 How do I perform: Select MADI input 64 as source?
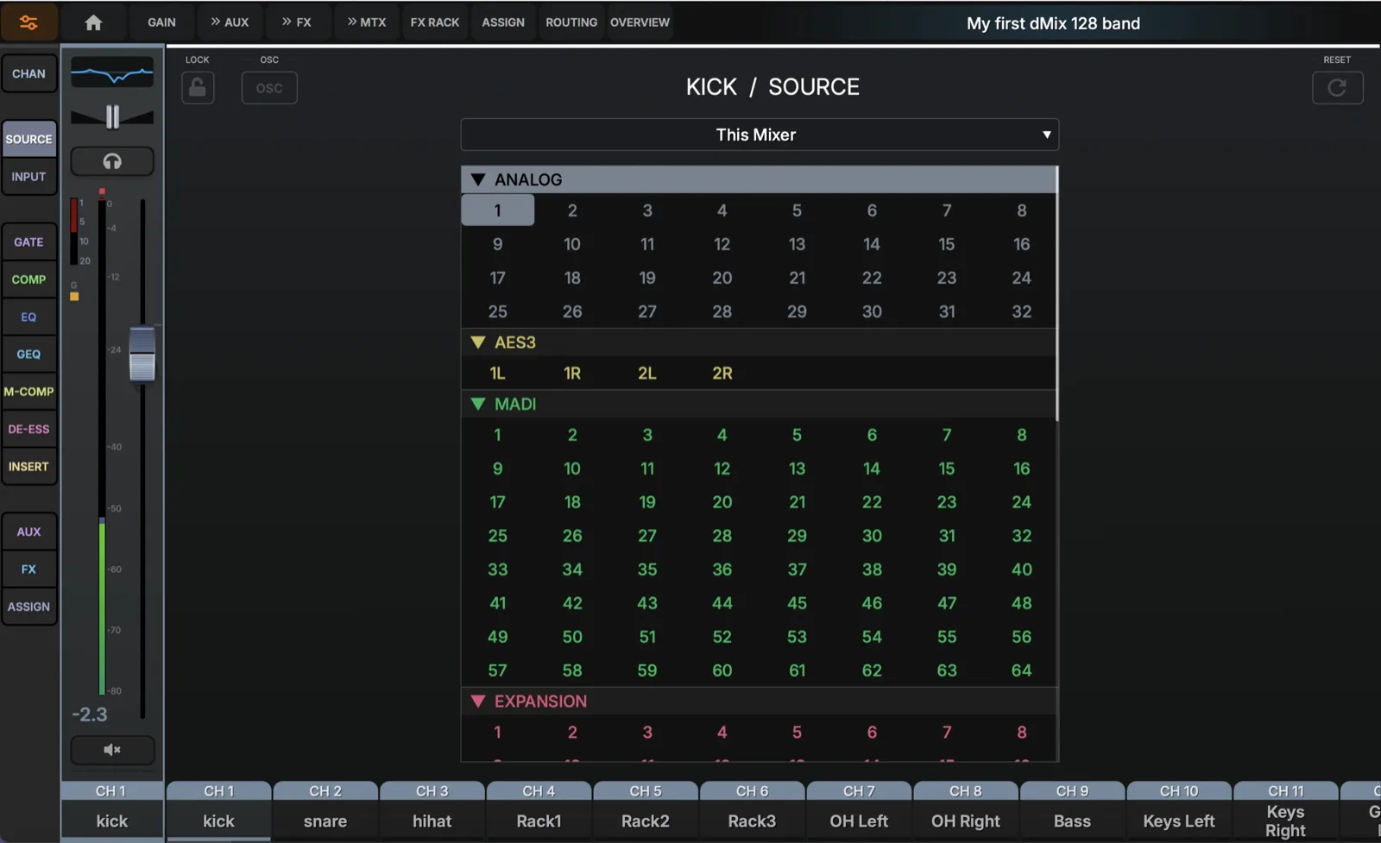pos(1021,670)
